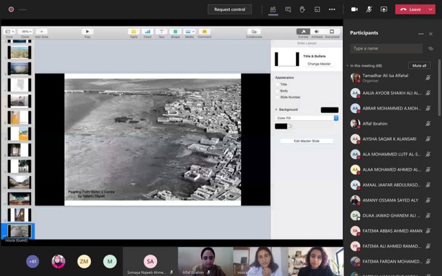Click the +61 more participants bubble
This screenshot has height=276, width=442.
click(x=33, y=261)
